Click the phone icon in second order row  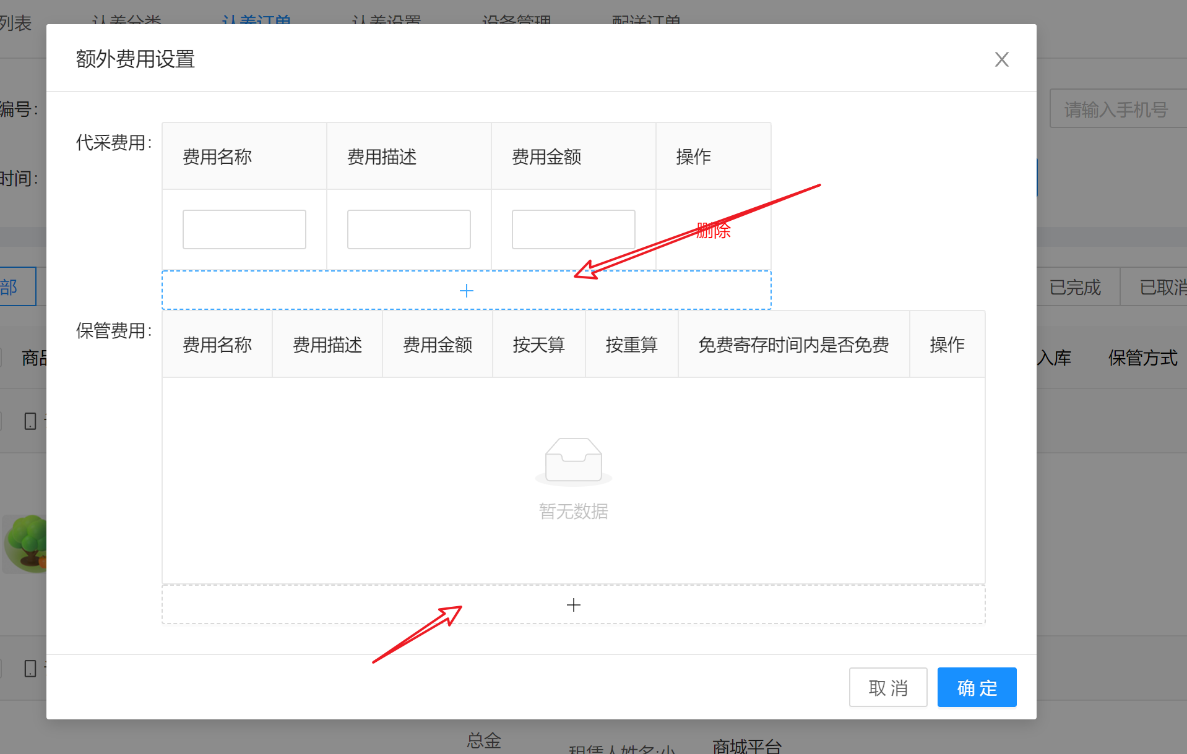(30, 669)
